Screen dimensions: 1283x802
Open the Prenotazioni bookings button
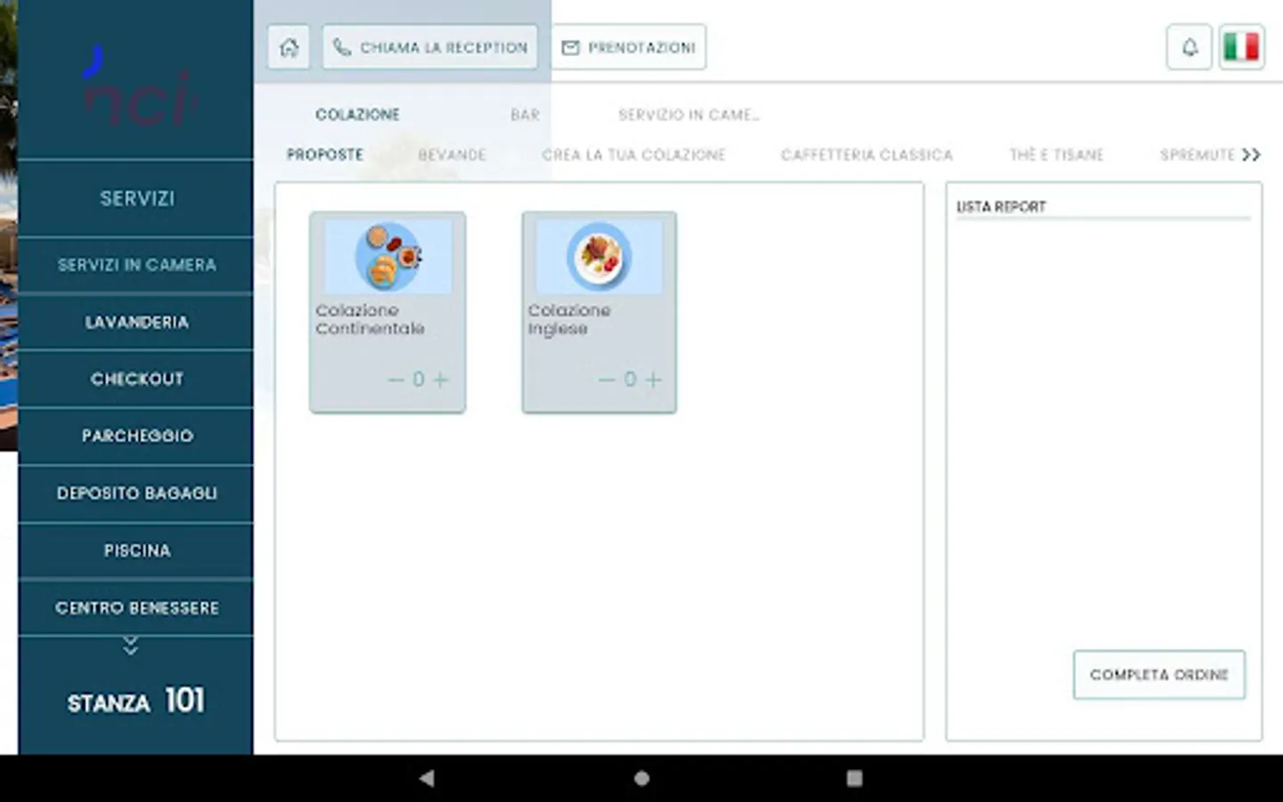pos(629,47)
